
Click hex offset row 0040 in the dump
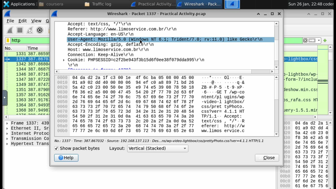pos(62,97)
